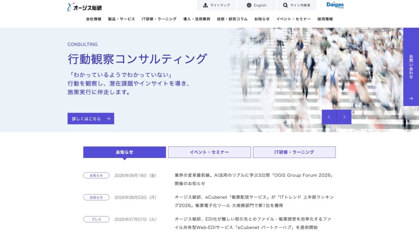Click the globe icon beside English
Image resolution: width=419 pixels, height=235 pixels.
click(249, 5)
